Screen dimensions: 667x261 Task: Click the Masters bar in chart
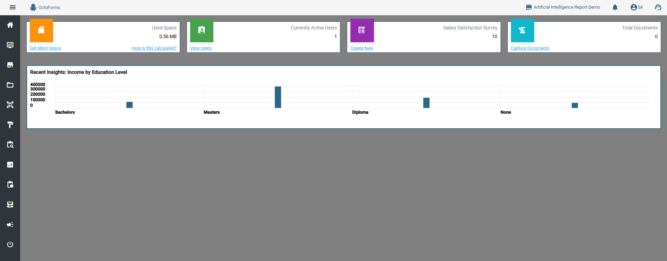278,97
